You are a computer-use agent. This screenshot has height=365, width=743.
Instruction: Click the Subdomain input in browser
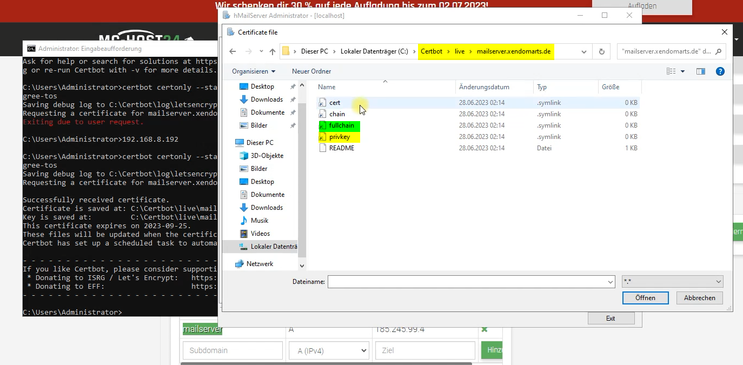pos(233,350)
